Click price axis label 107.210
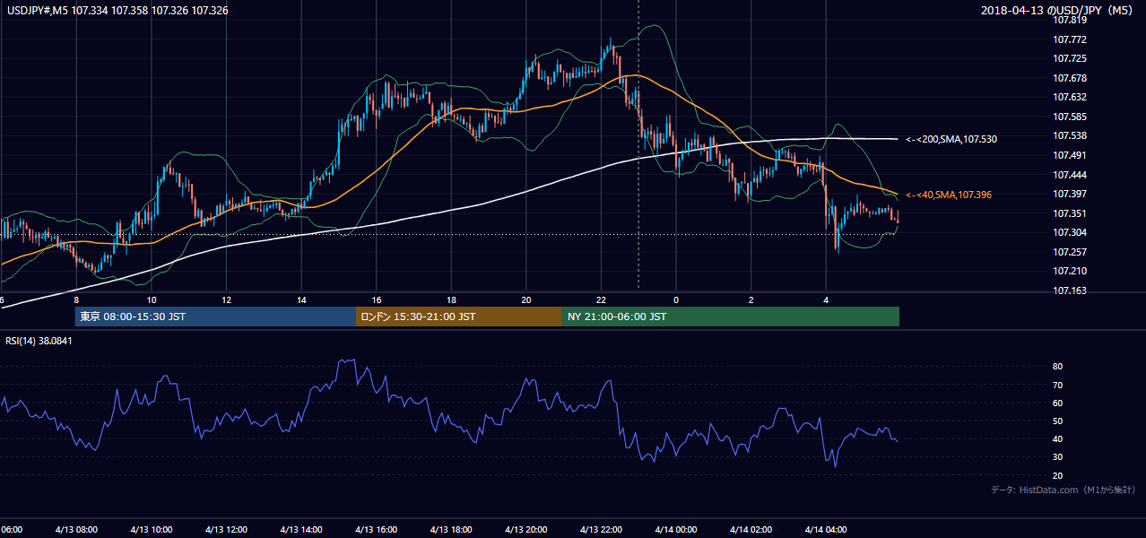The height and width of the screenshot is (538, 1146). point(1072,272)
